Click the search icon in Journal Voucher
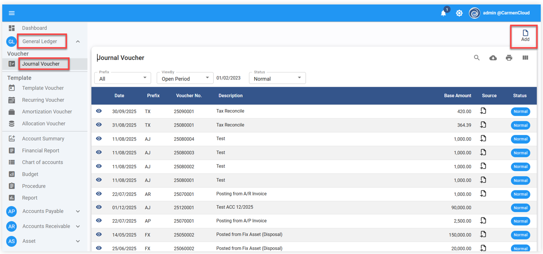Image resolution: width=543 pixels, height=254 pixels. coord(477,58)
